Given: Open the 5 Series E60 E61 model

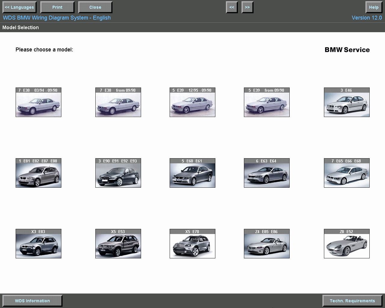Looking at the screenshot, I should pyautogui.click(x=192, y=173).
